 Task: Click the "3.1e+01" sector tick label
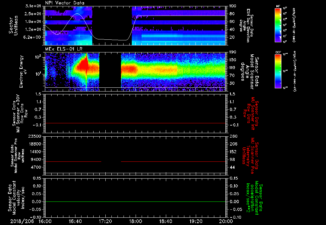[x=33, y=6]
